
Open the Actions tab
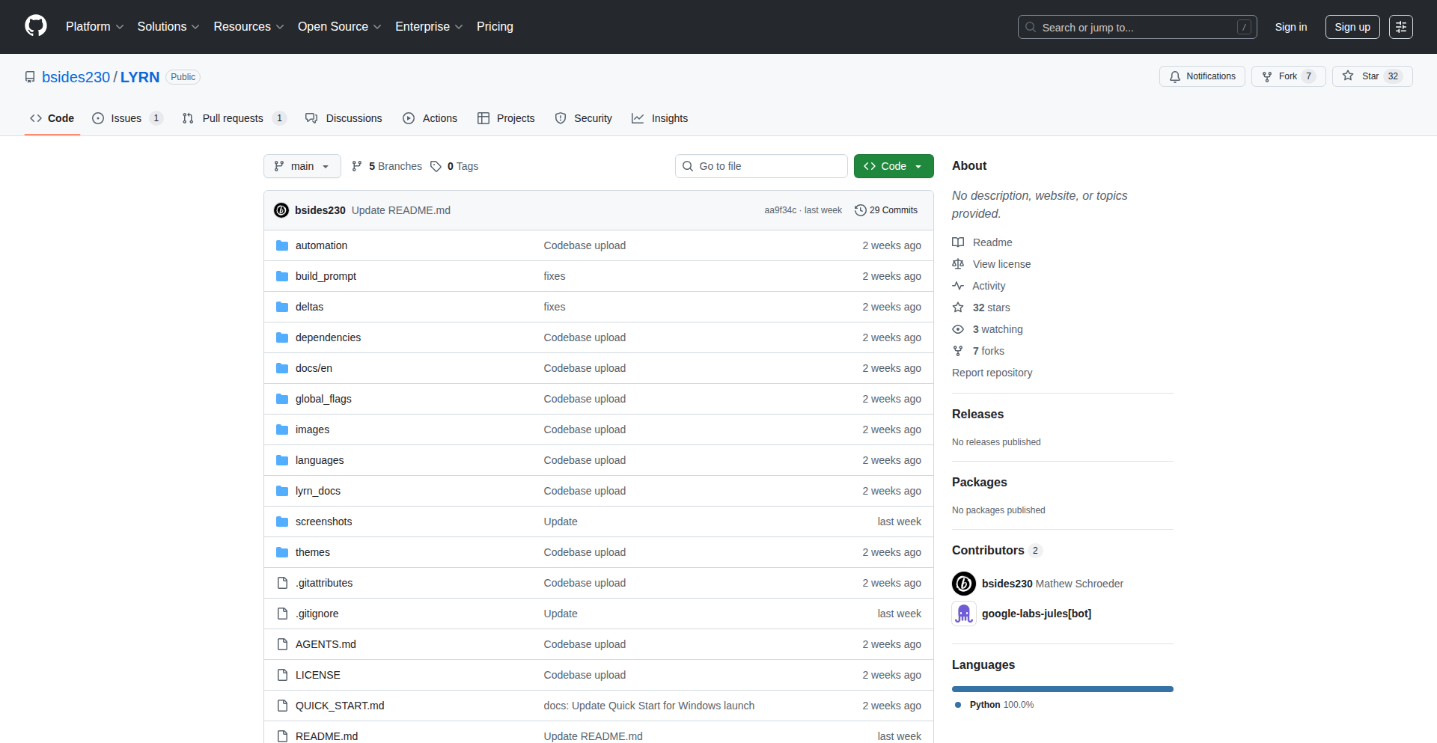[x=430, y=118]
